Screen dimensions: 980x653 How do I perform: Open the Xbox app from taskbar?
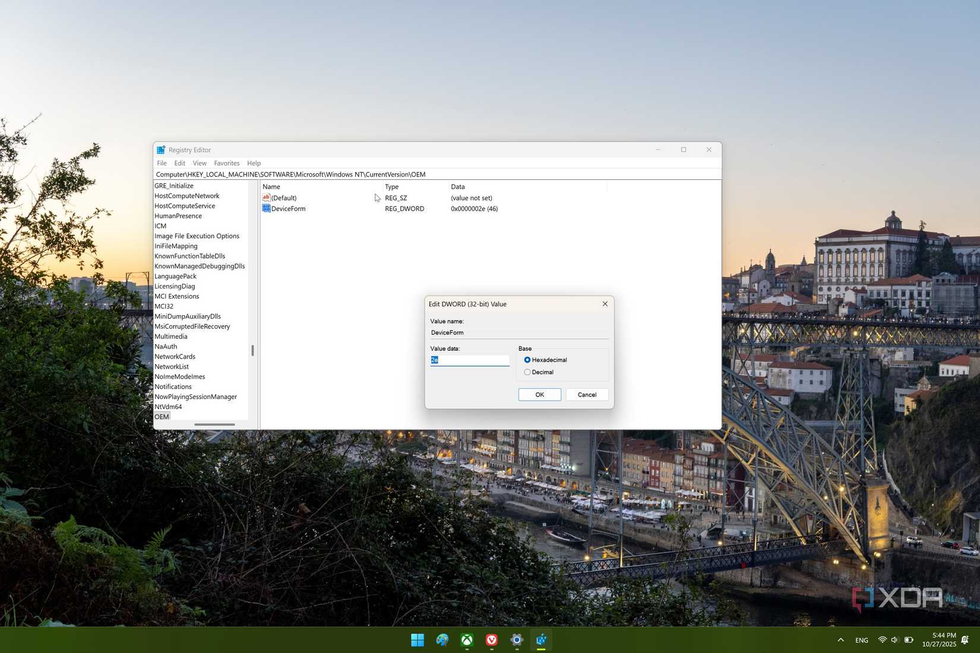(x=467, y=640)
